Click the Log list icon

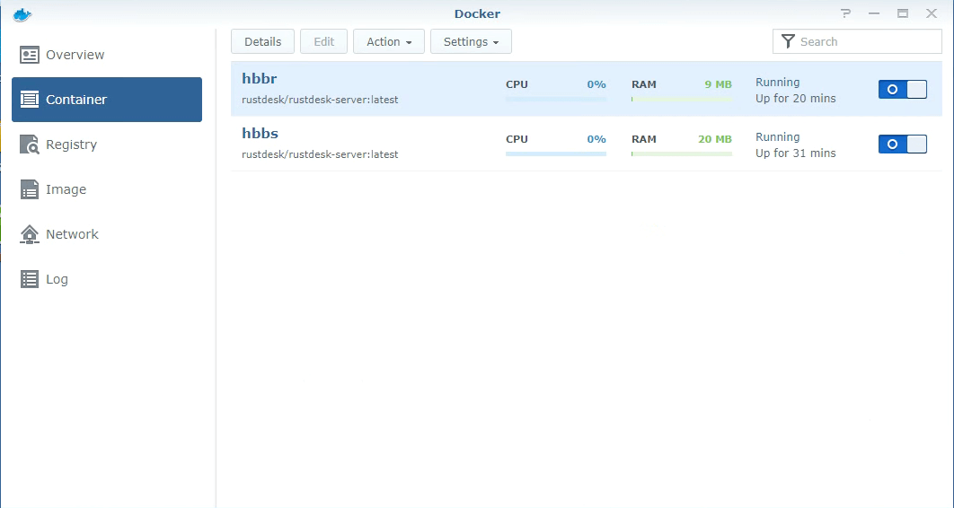point(30,279)
